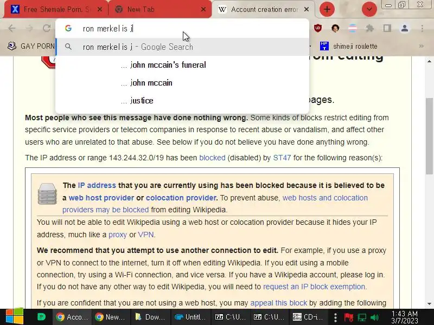Open the 'colocation provider' link
This screenshot has width=434, height=325.
point(181,198)
